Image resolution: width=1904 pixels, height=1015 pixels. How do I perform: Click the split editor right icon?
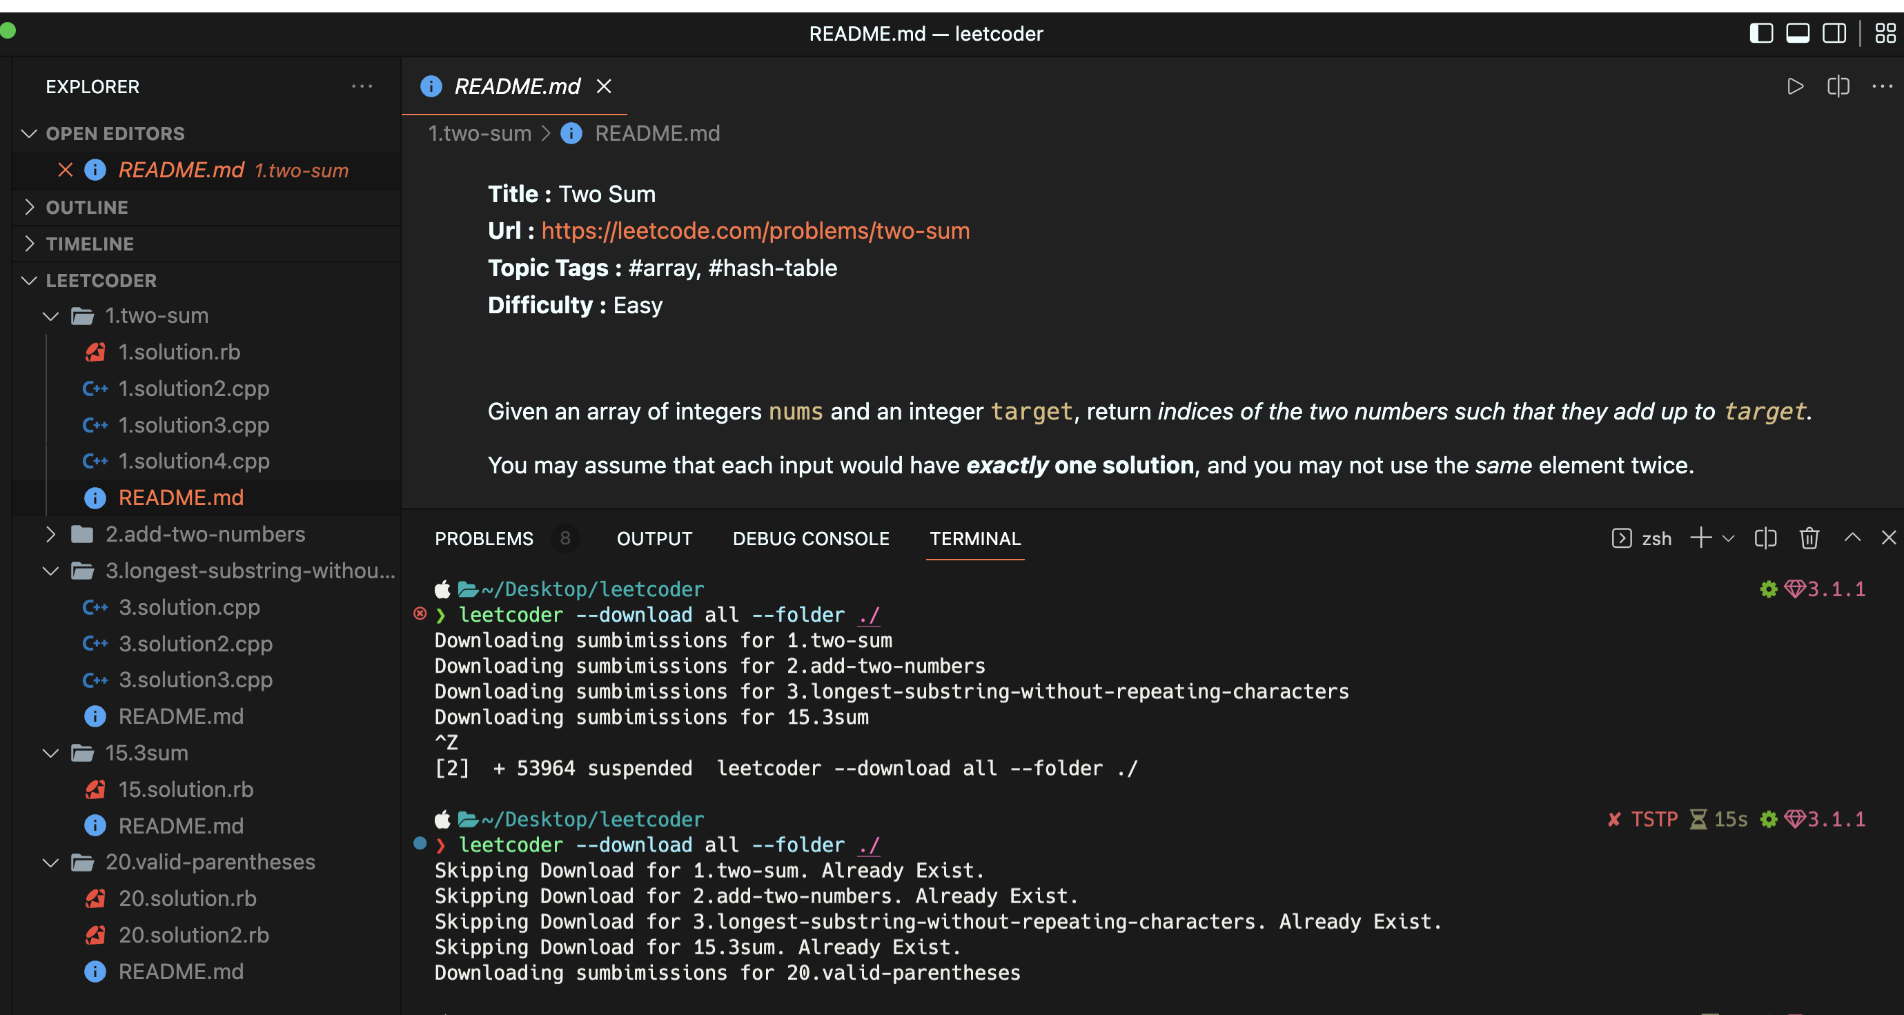[x=1838, y=86]
